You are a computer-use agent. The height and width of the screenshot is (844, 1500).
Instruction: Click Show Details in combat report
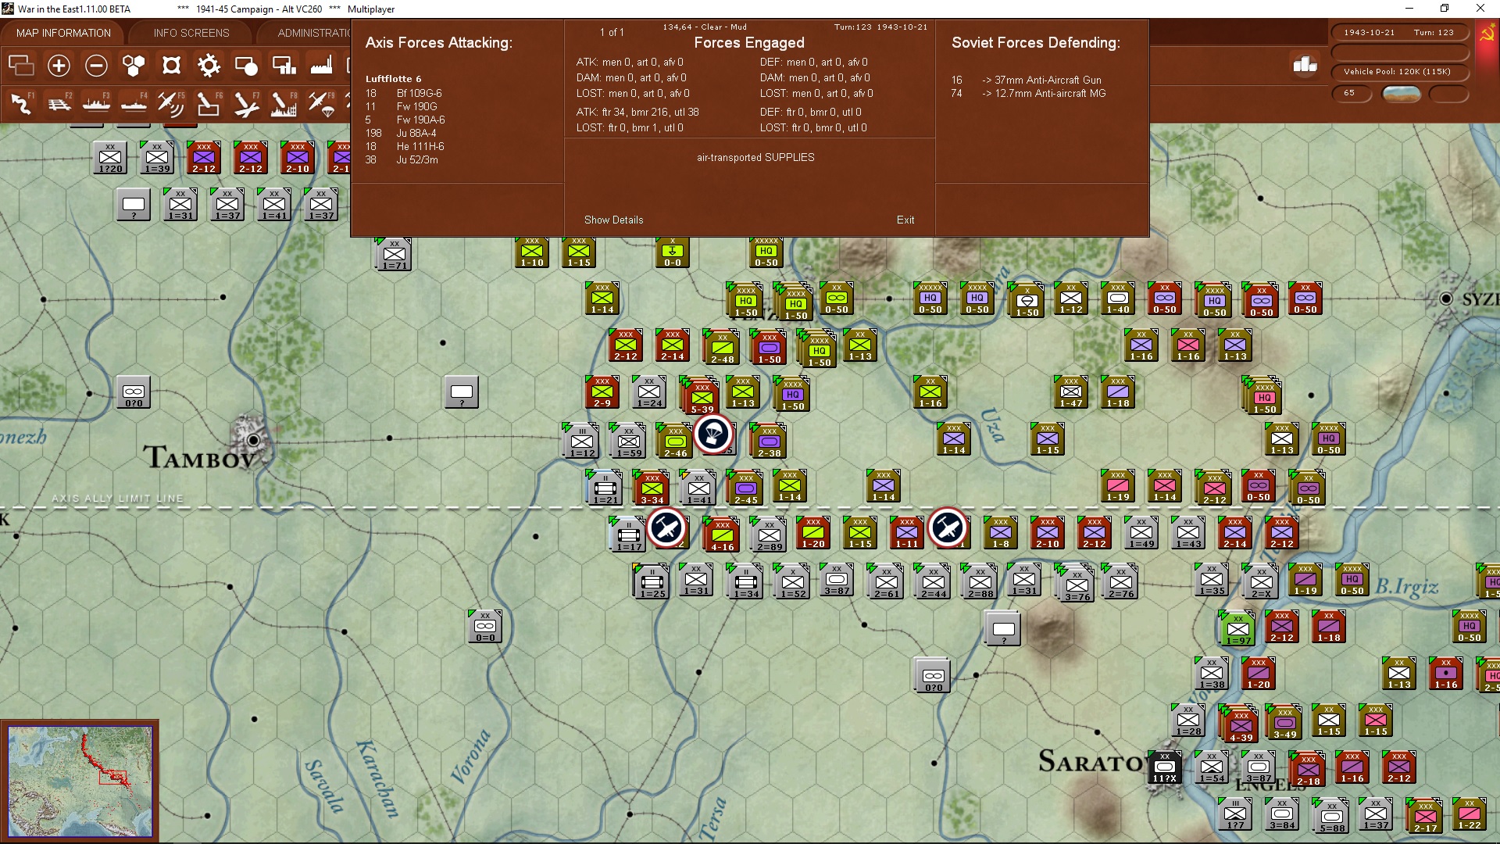(x=614, y=220)
